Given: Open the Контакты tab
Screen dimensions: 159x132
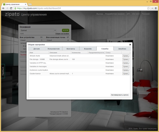Looking at the screenshot, I should coord(71,49).
